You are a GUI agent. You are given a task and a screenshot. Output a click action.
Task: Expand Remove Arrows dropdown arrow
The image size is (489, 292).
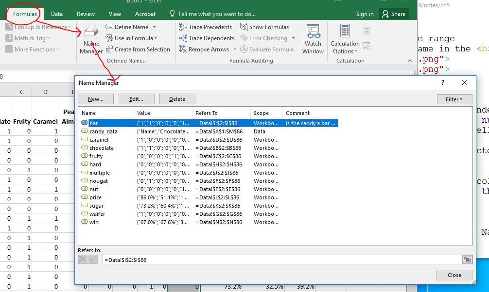tap(235, 49)
